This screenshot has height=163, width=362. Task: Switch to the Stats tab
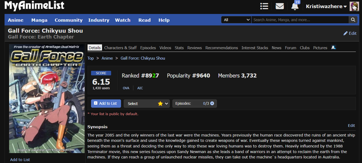(179, 48)
